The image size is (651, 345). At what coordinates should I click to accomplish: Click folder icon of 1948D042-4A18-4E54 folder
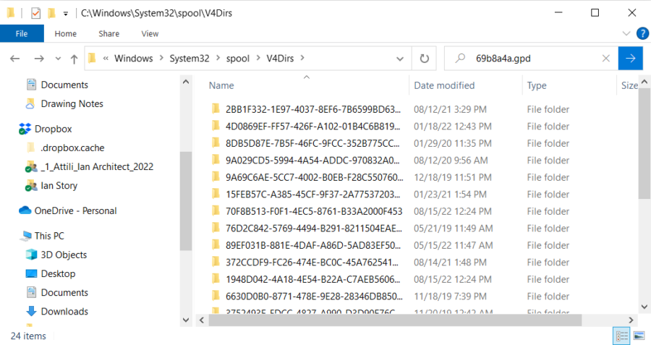(216, 279)
